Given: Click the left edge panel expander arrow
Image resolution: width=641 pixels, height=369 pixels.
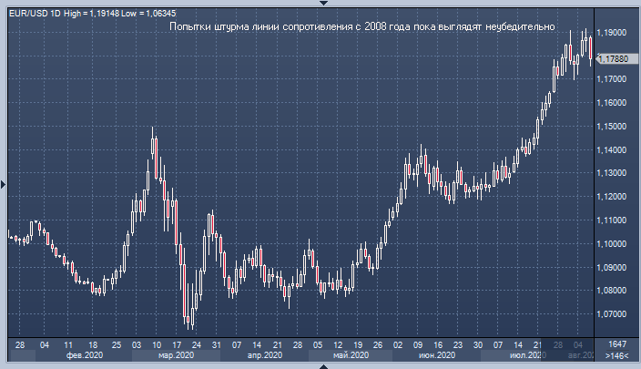Looking at the screenshot, I should pos(4,184).
